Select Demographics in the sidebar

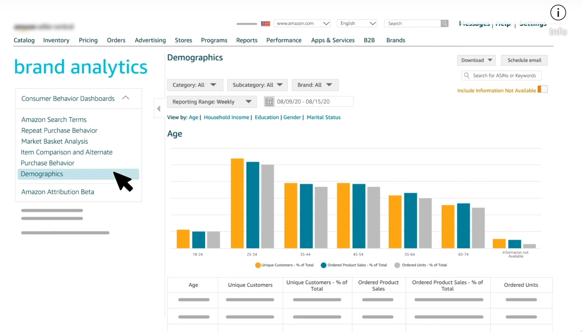[x=78, y=174]
